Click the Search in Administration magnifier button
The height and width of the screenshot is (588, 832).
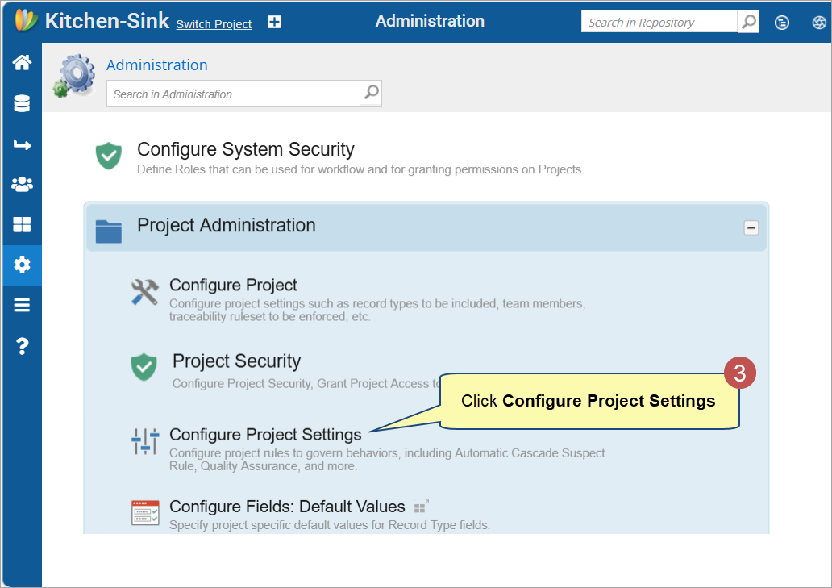[x=371, y=93]
